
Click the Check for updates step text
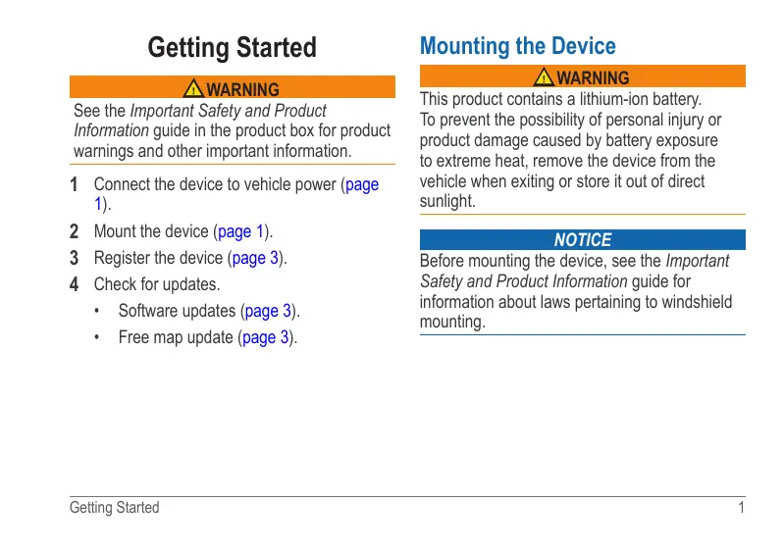pos(157,284)
